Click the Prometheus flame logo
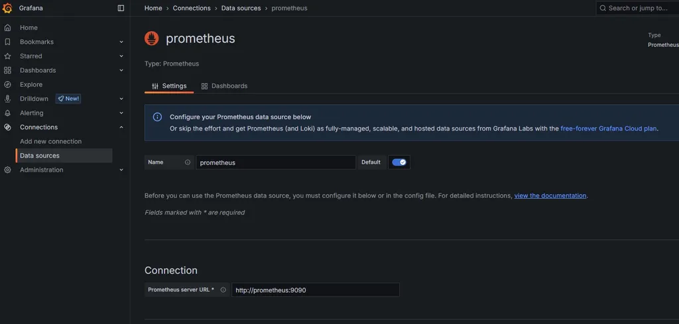 (152, 38)
